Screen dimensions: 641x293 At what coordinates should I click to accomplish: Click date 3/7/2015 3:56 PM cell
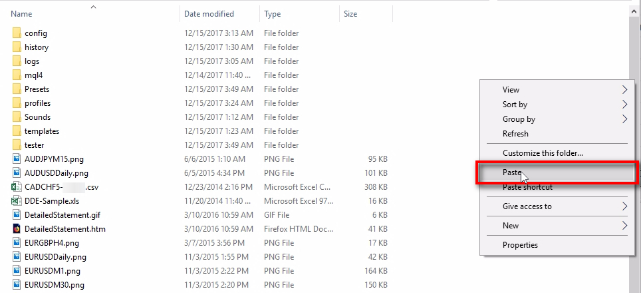coord(215,242)
